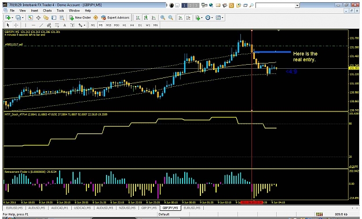Viewport: 362px width, 219px height.
Task: Launch the MetaEditor diamond icon
Action: pyautogui.click(x=96, y=17)
